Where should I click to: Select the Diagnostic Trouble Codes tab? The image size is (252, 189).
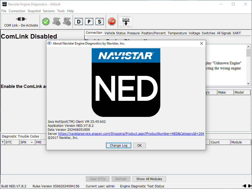(x=20, y=136)
